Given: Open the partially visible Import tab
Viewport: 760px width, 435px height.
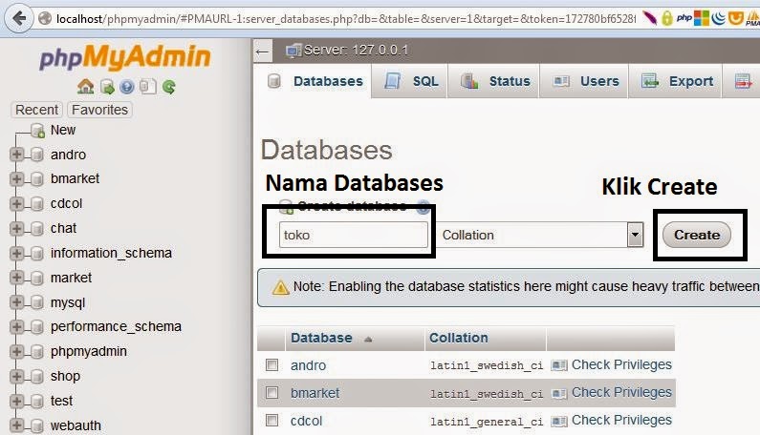Looking at the screenshot, I should [x=743, y=81].
